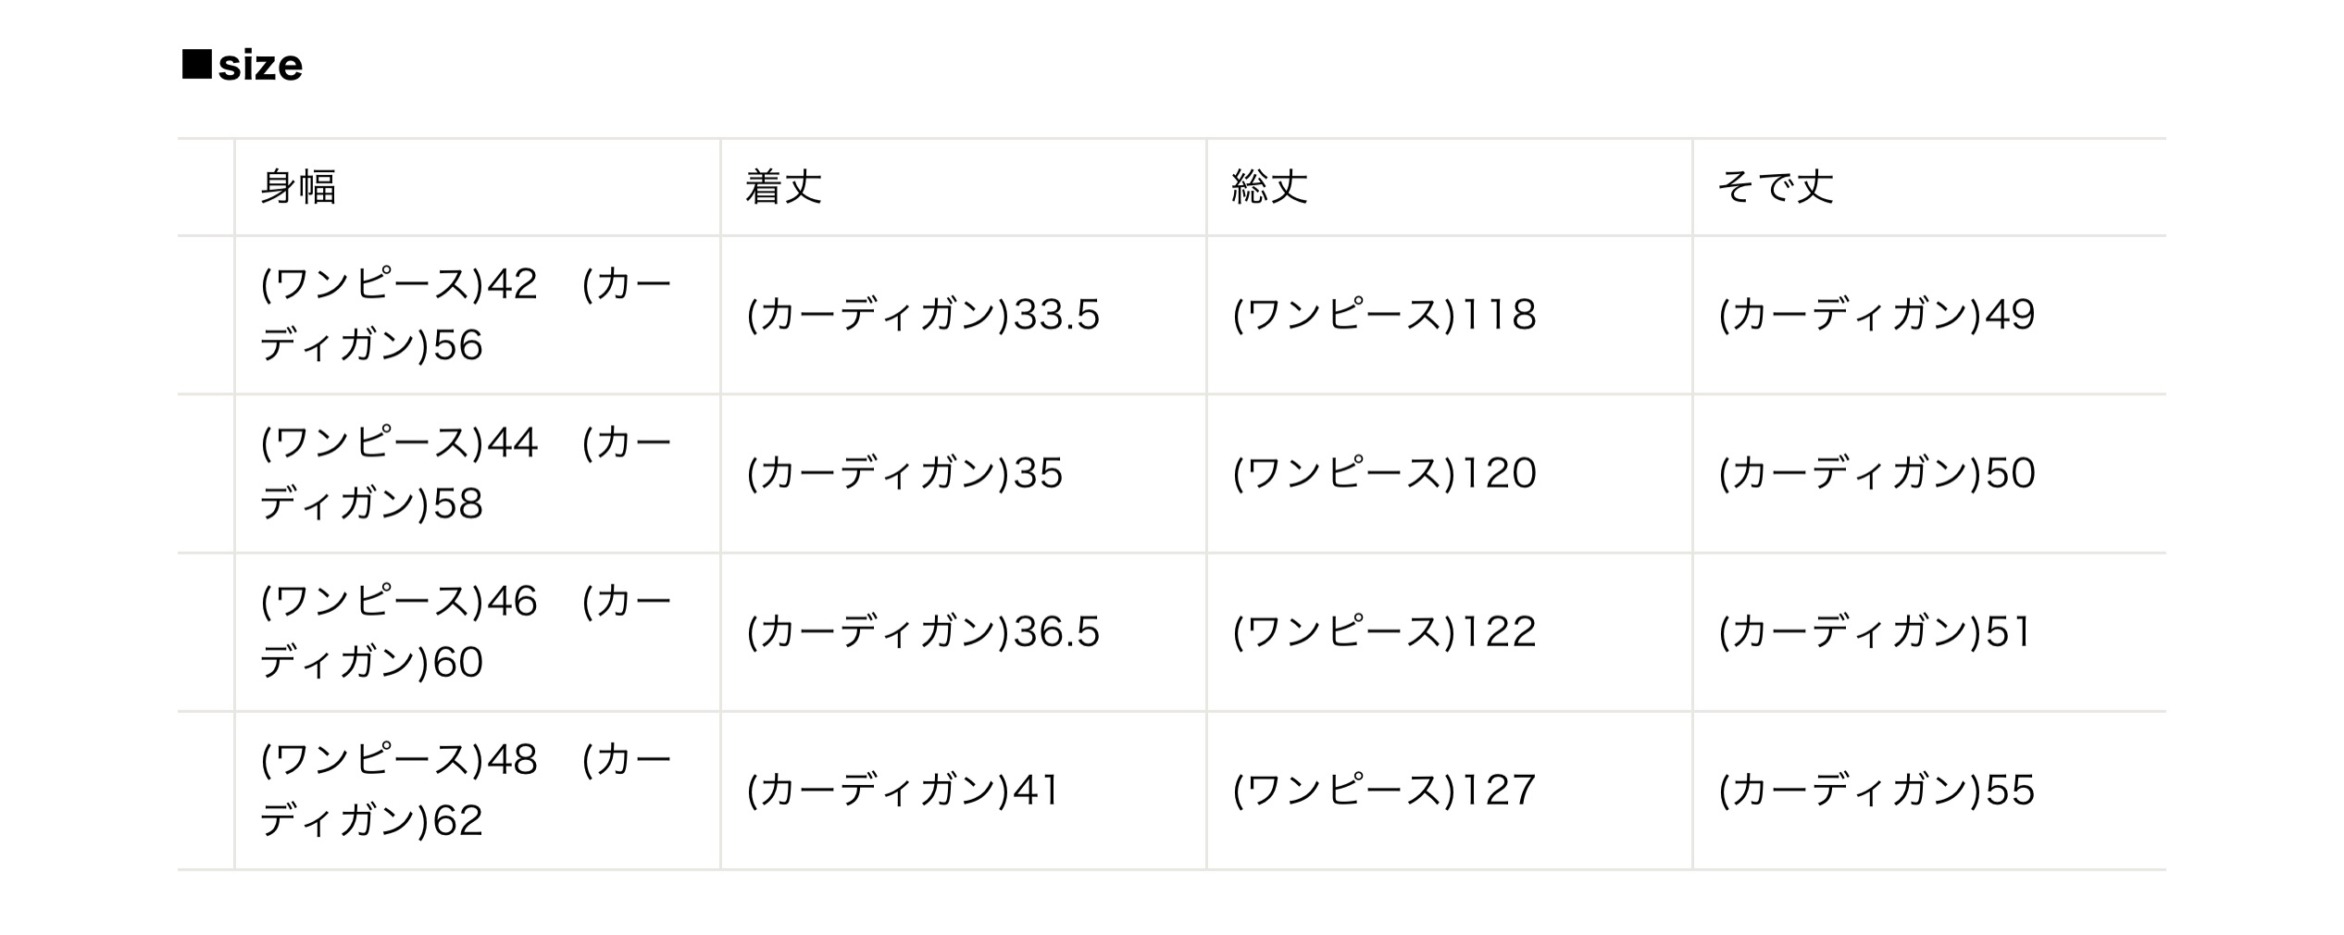
Task: Click one-piece total length 118
Action: tap(1384, 315)
